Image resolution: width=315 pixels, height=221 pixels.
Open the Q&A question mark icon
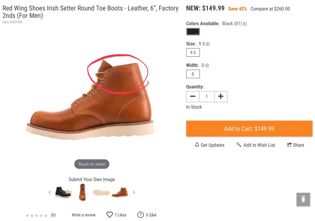(x=140, y=215)
